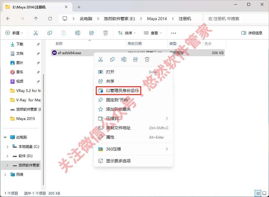Switch to the details list view icon
Image resolution: width=269 pixels, height=197 pixels.
(x=258, y=194)
